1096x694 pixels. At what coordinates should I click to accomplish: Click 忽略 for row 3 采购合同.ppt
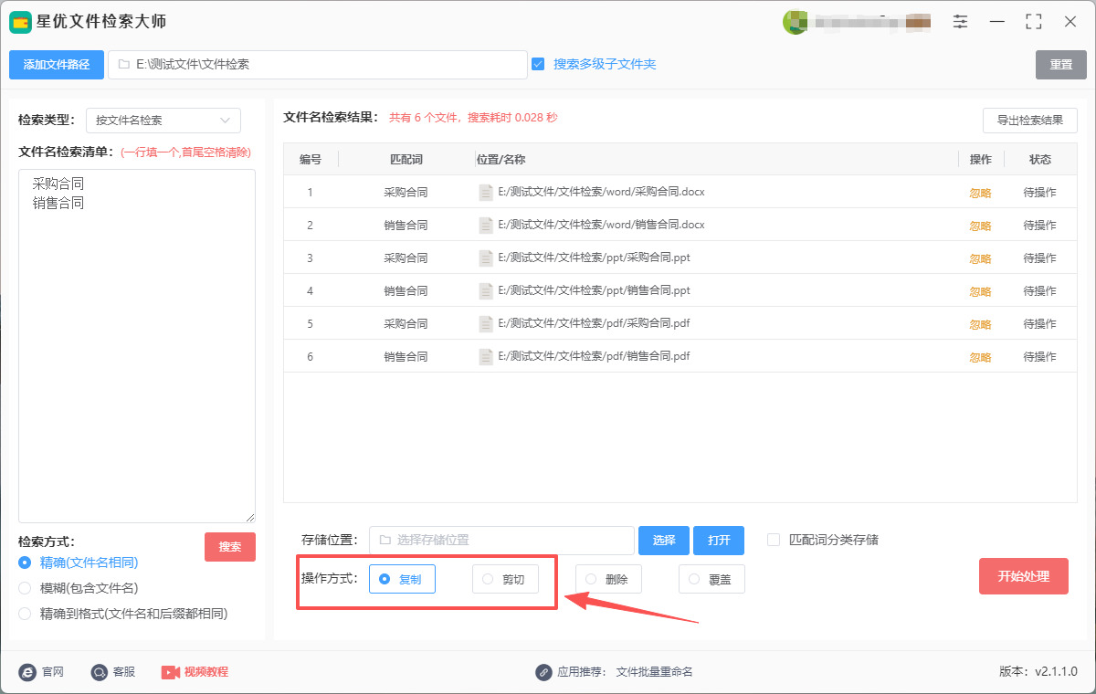click(980, 259)
